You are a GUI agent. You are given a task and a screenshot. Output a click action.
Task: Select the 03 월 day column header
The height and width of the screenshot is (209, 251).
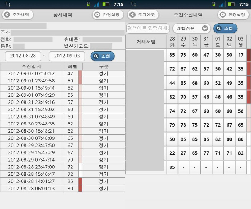pyautogui.click(x=241, y=41)
